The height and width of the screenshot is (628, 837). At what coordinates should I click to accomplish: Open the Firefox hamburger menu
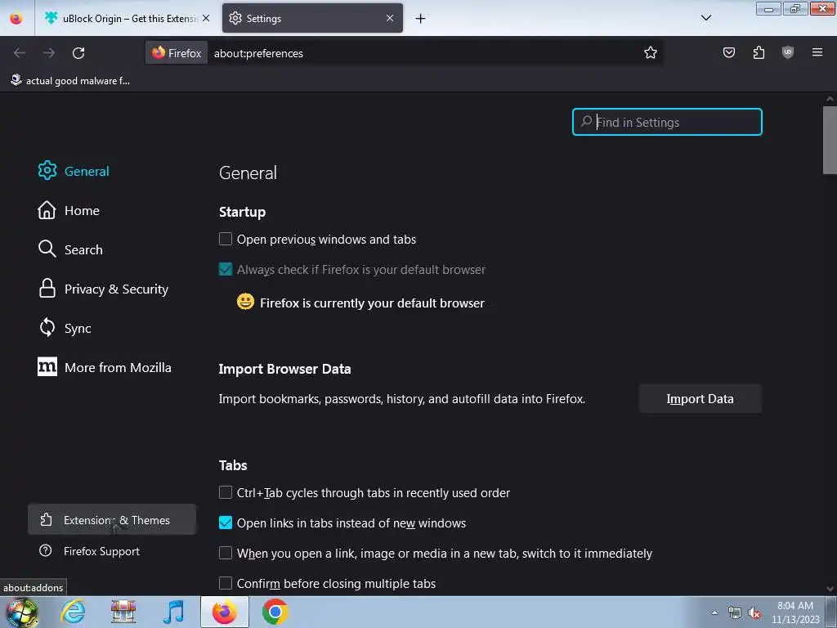[817, 52]
